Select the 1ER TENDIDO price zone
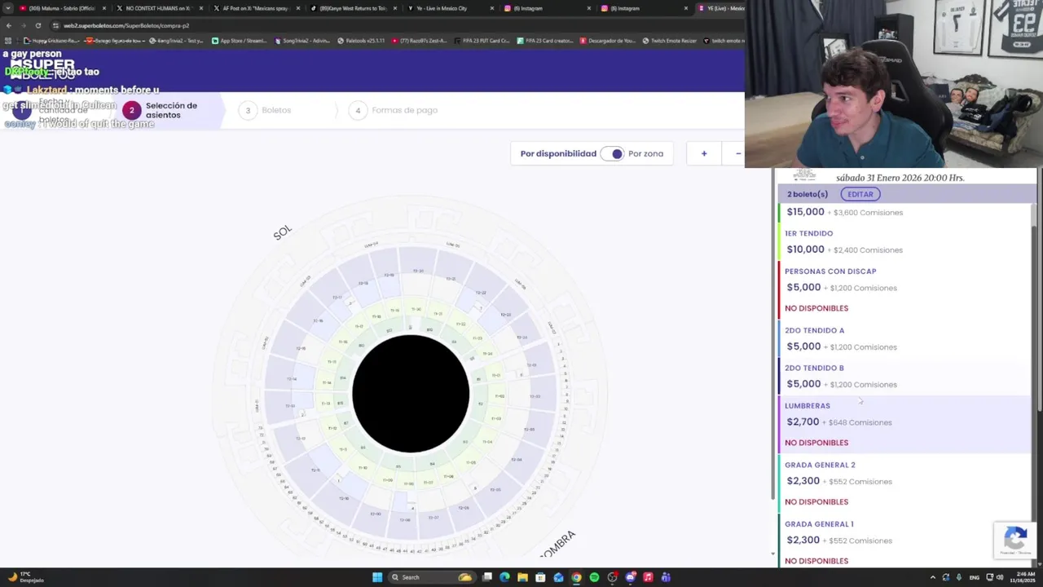 pos(904,241)
